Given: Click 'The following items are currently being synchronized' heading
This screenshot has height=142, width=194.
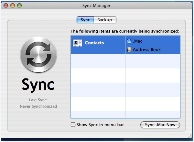Looking at the screenshot, I should click(124, 31).
